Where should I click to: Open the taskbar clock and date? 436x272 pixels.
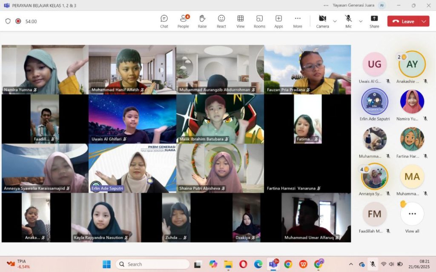[419, 264]
